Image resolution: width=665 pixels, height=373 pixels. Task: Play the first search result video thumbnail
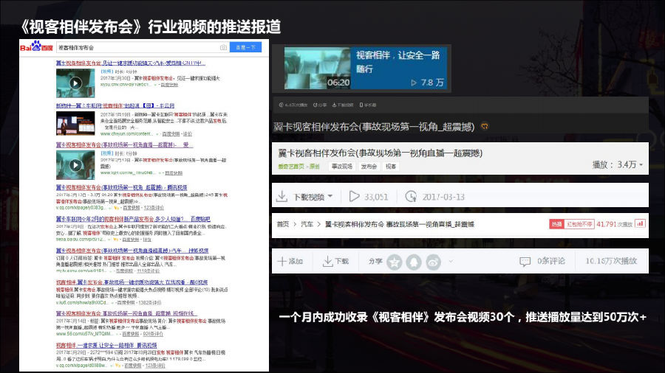point(75,83)
